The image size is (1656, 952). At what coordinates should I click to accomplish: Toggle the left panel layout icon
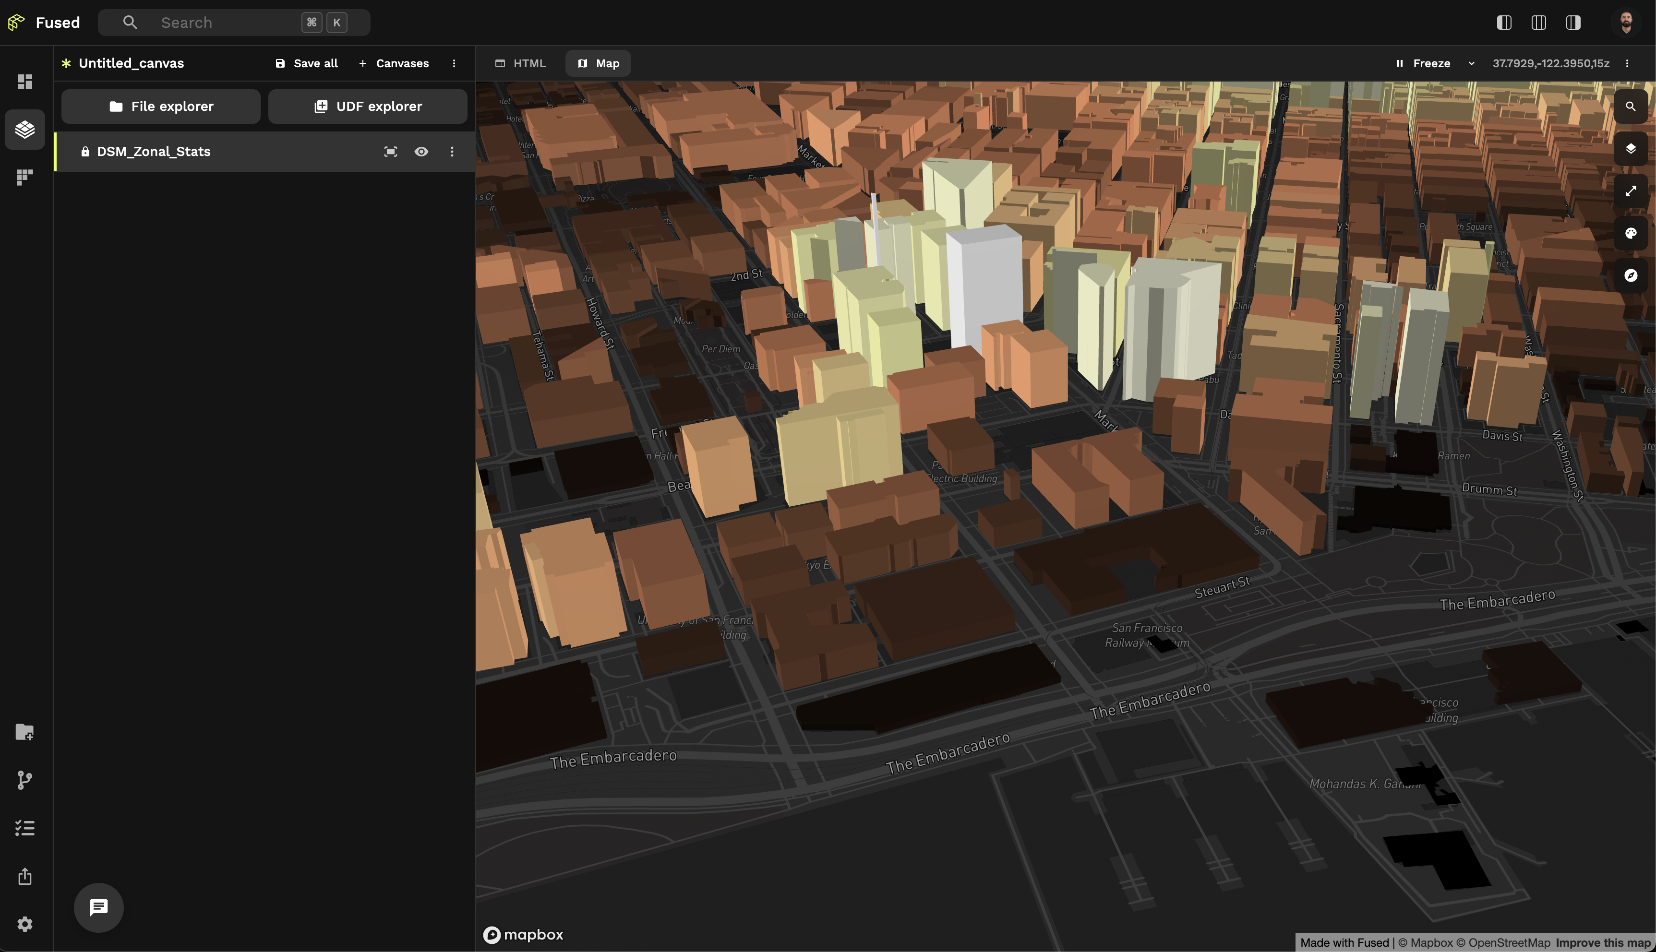[x=1504, y=23]
